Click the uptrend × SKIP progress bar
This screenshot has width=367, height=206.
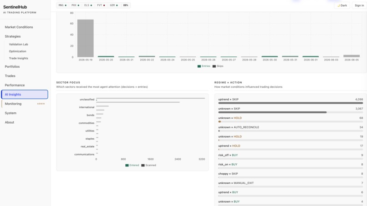(x=291, y=103)
